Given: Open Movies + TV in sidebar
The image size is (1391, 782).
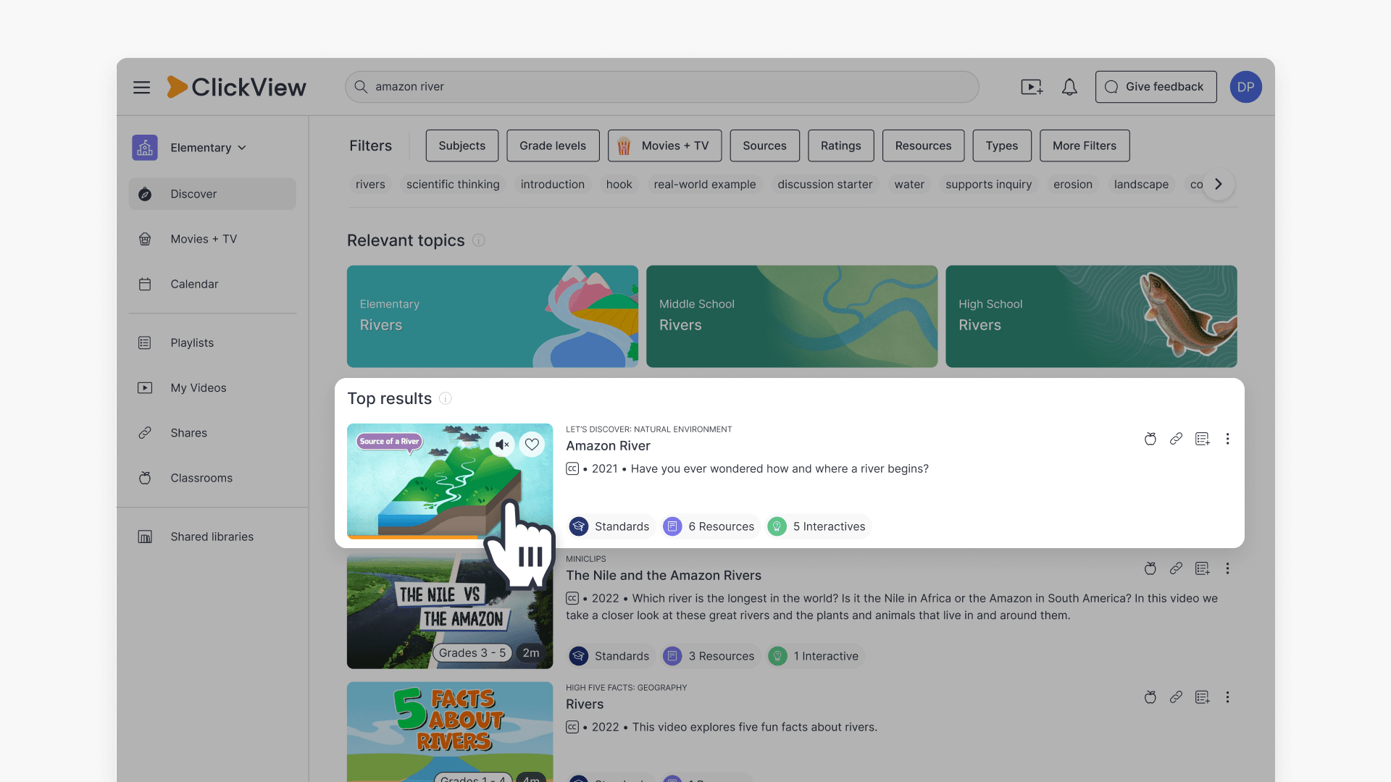Looking at the screenshot, I should click(x=212, y=239).
